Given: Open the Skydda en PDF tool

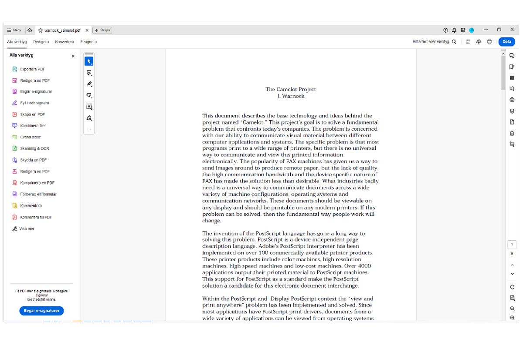Looking at the screenshot, I should tap(30, 160).
